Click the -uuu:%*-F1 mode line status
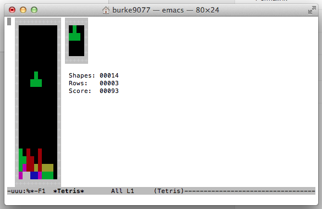 click(26, 191)
